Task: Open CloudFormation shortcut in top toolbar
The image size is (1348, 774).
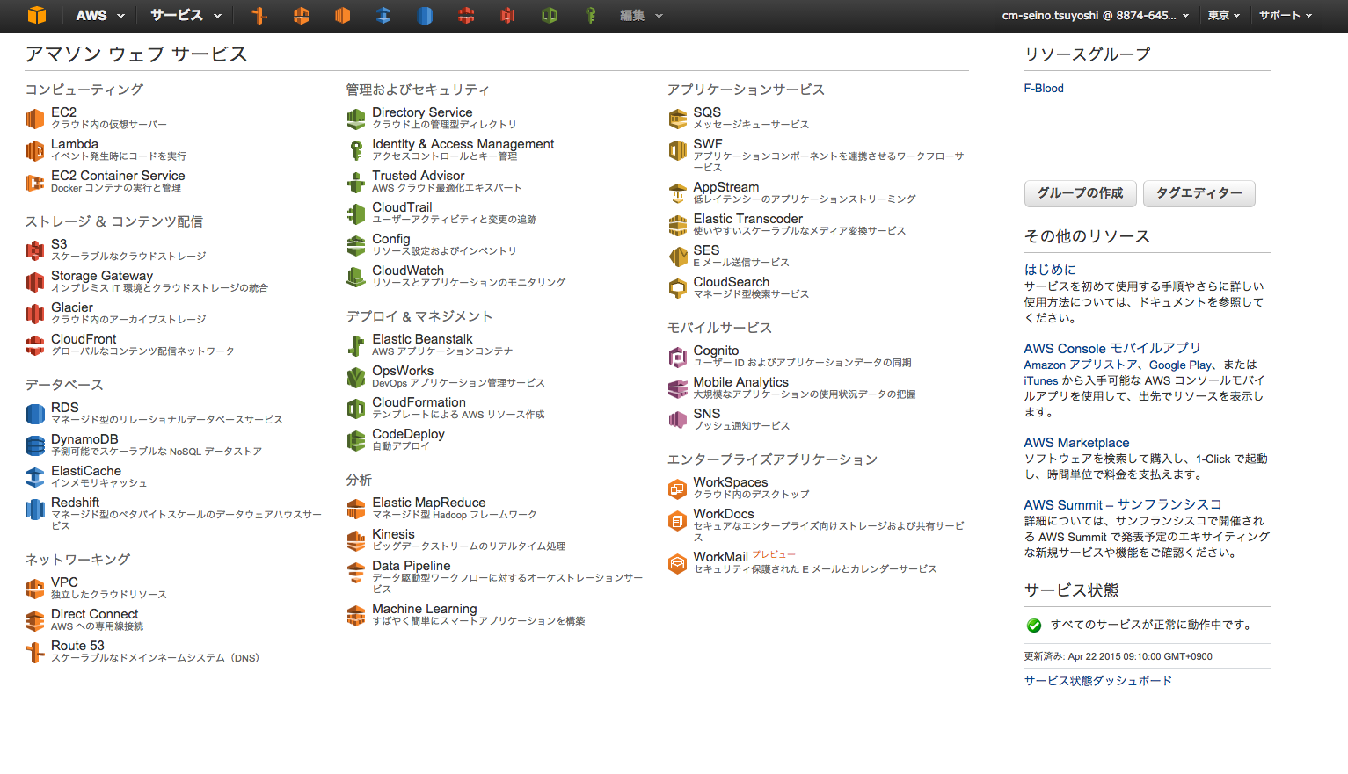Action: (549, 15)
